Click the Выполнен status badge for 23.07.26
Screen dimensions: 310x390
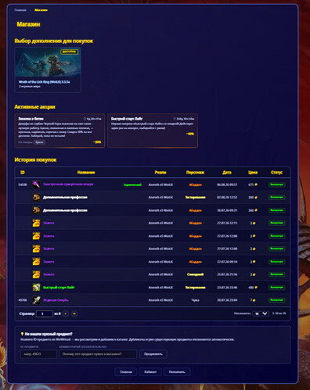pos(277,288)
